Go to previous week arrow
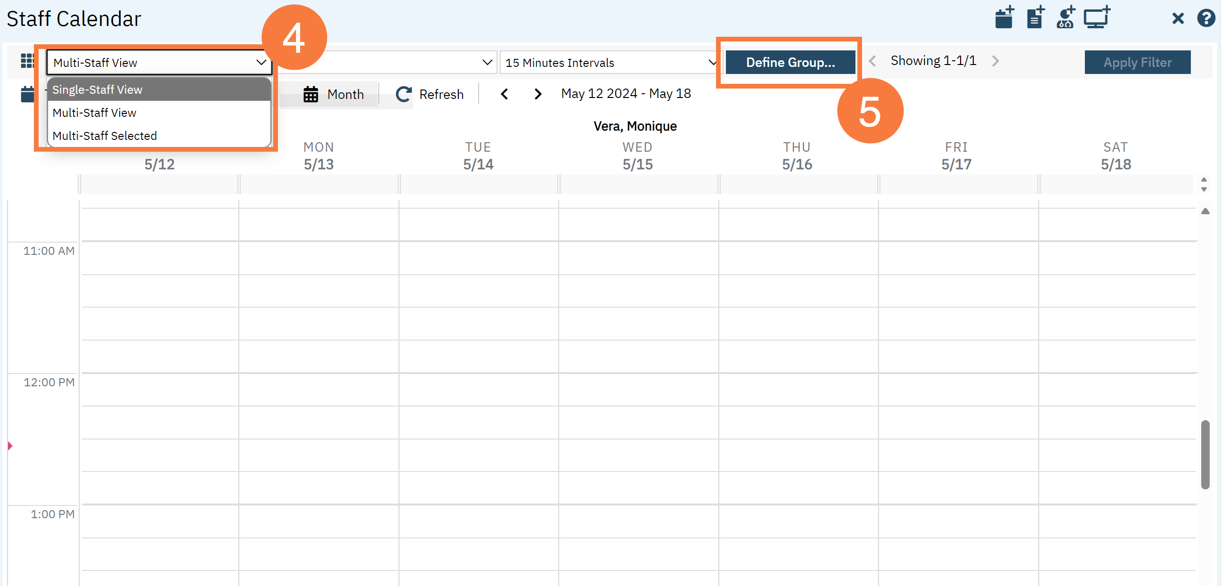This screenshot has width=1221, height=586. (x=505, y=94)
